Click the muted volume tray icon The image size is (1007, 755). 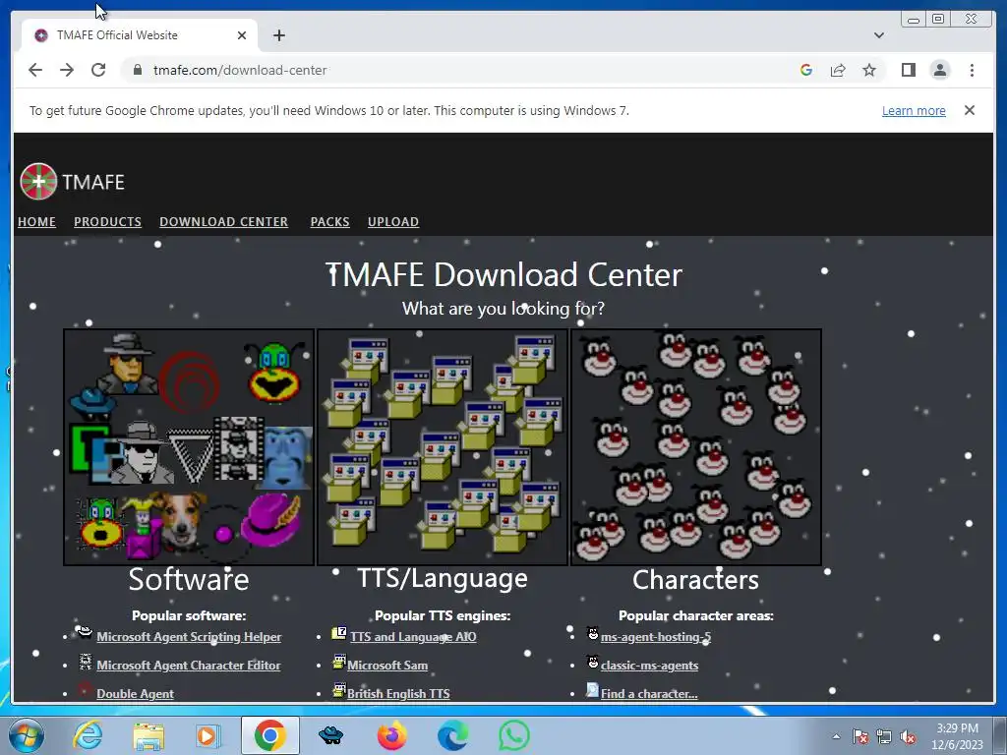[x=908, y=737]
